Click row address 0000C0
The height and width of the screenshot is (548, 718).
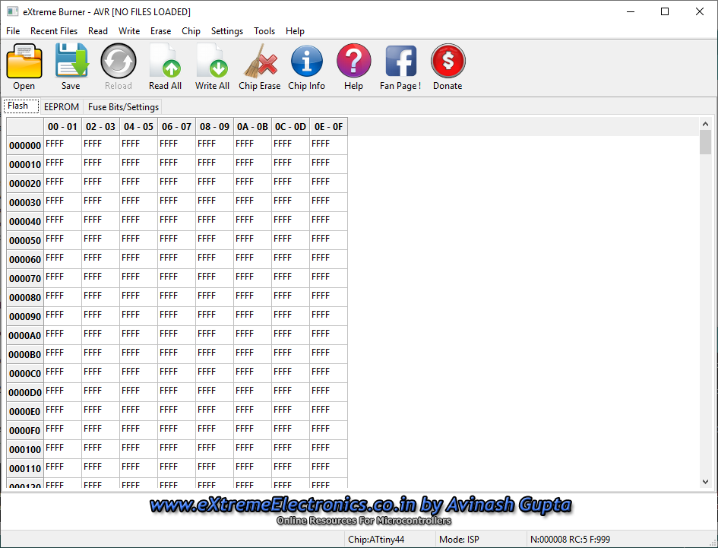(25, 374)
